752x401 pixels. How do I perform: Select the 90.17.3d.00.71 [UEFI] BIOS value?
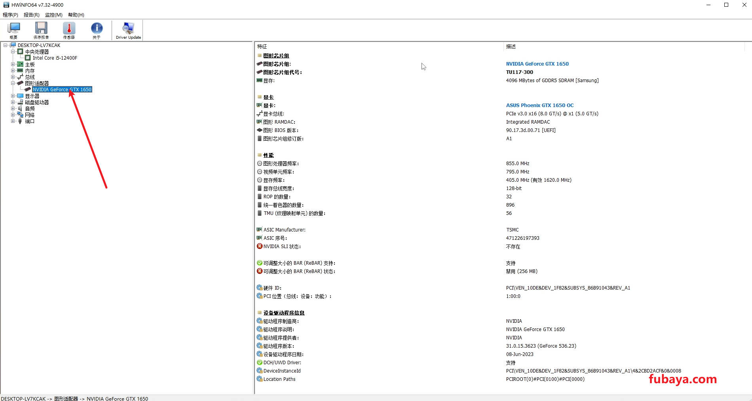[531, 130]
